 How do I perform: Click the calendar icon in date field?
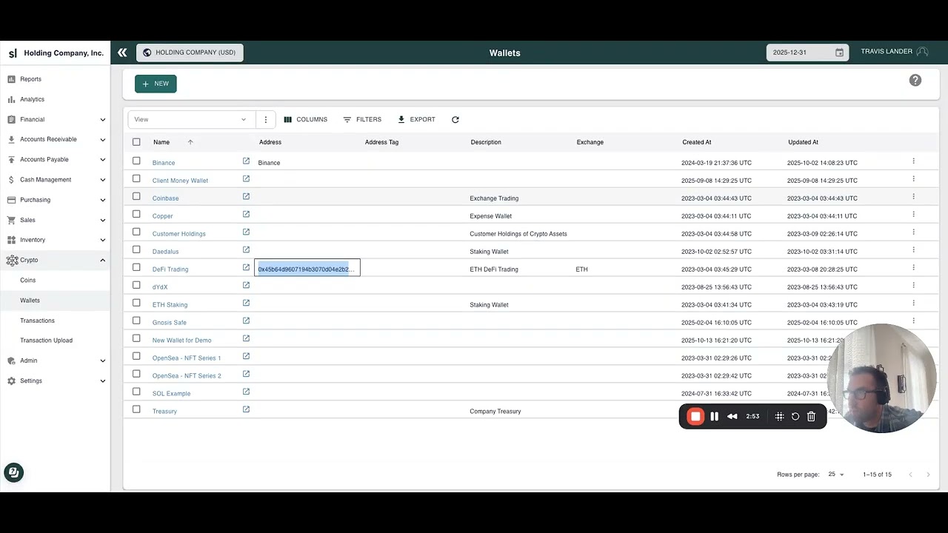coord(839,53)
